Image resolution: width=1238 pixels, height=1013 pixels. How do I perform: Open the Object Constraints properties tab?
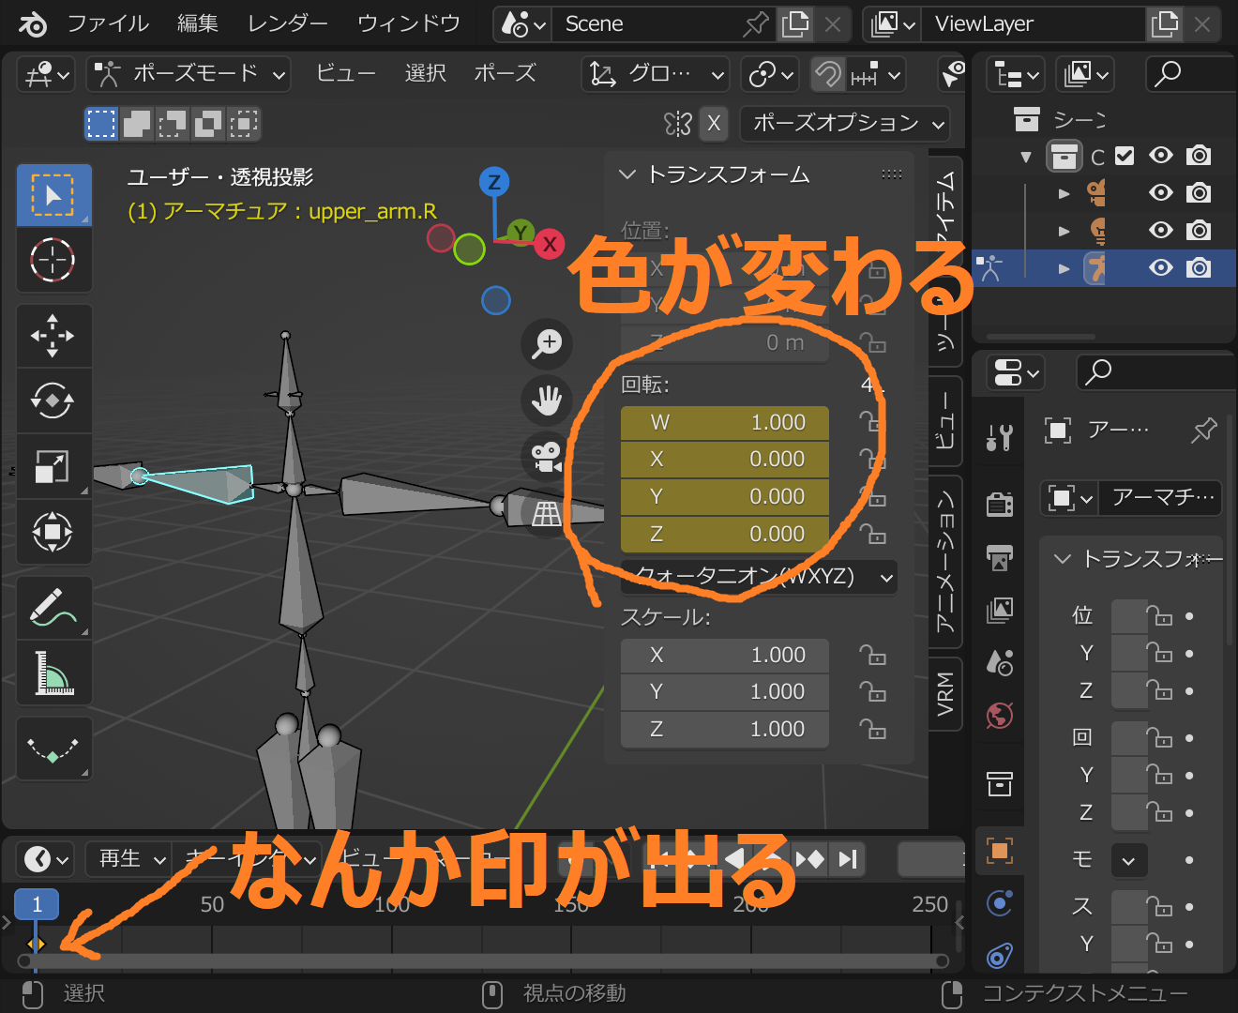(x=1000, y=956)
